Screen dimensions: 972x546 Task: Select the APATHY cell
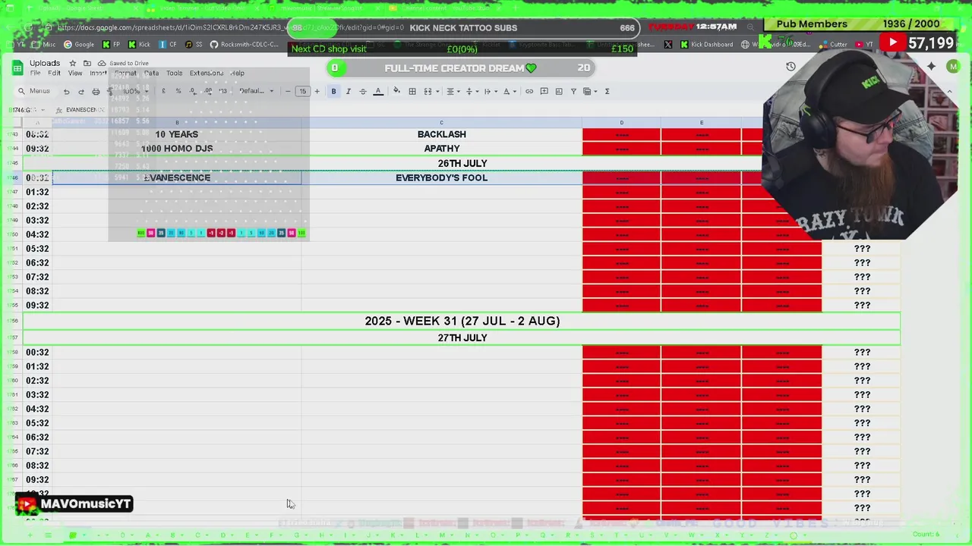click(441, 149)
